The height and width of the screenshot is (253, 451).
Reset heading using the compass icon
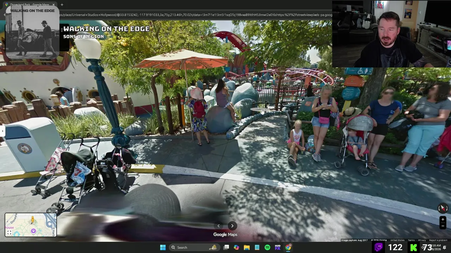click(x=443, y=208)
